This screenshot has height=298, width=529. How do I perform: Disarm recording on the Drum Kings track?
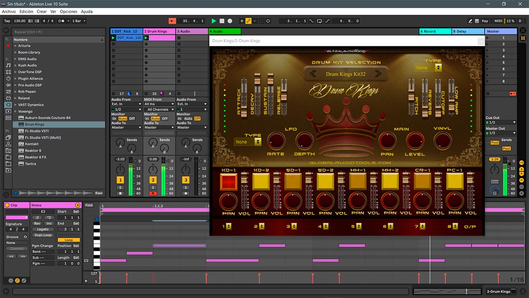(153, 193)
